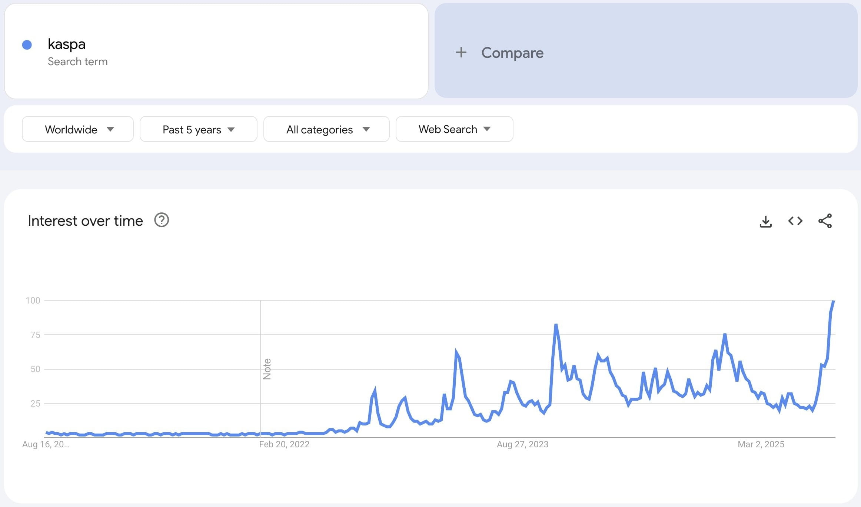The height and width of the screenshot is (507, 861).
Task: Click the embed code icon
Action: pyautogui.click(x=795, y=221)
